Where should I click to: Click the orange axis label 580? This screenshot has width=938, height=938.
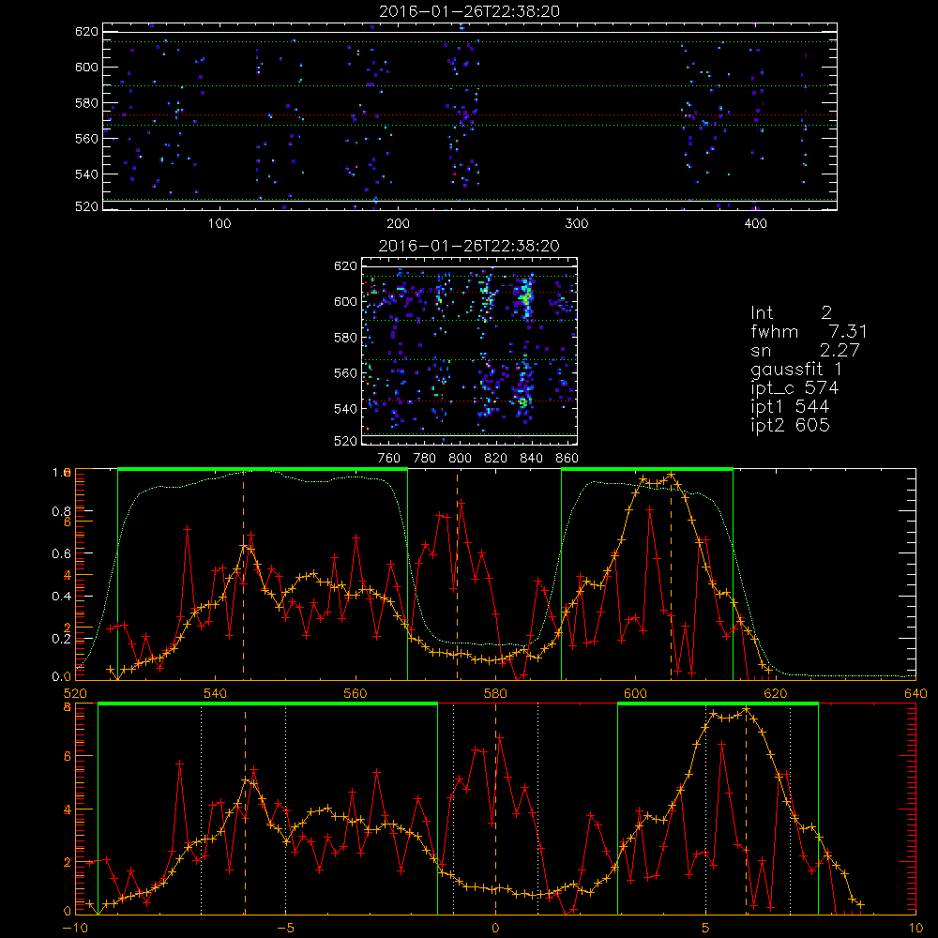coord(495,693)
